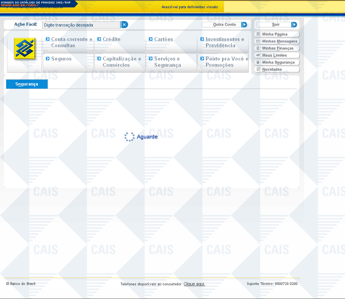The width and height of the screenshot is (345, 299).
Task: Expand the Conta-corrente e Consultas menu
Action: click(x=69, y=42)
